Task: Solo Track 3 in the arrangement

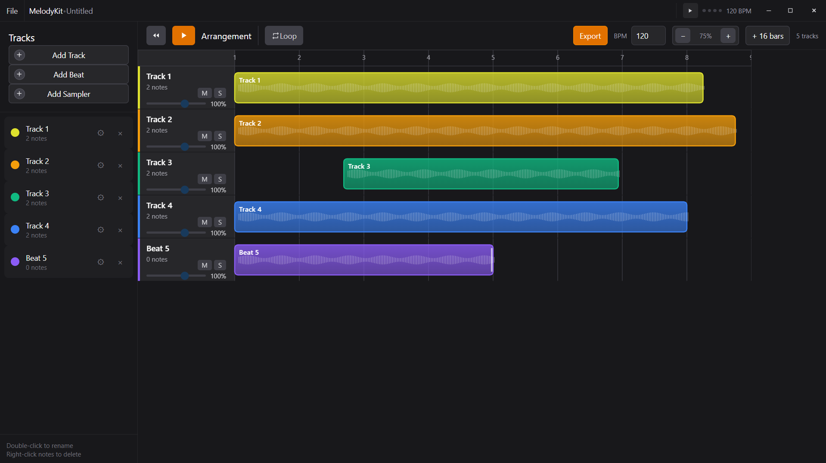Action: [220, 179]
